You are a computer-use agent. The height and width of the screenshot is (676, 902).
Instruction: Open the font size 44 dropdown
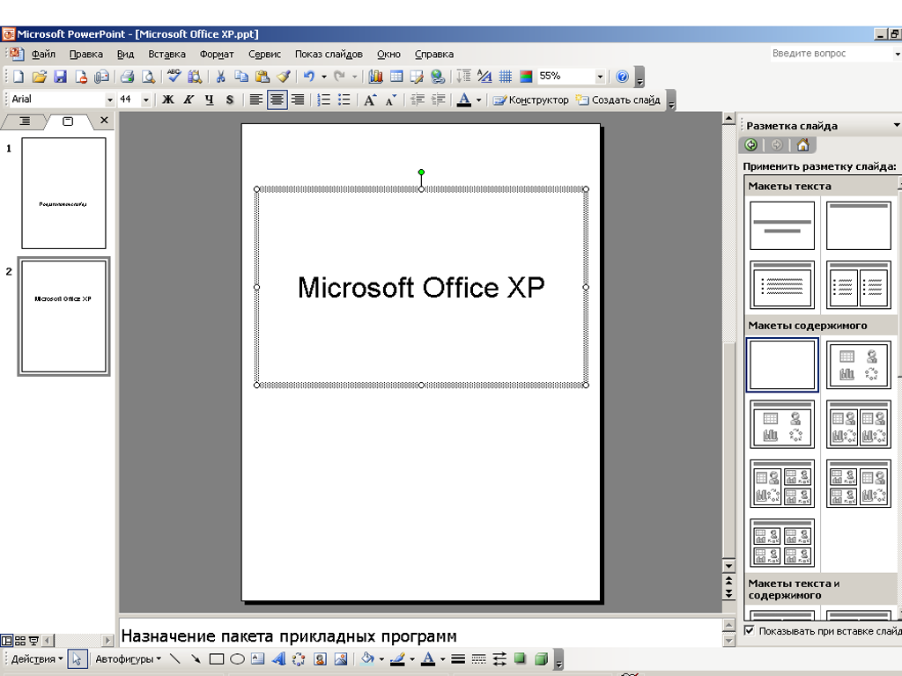click(x=146, y=100)
